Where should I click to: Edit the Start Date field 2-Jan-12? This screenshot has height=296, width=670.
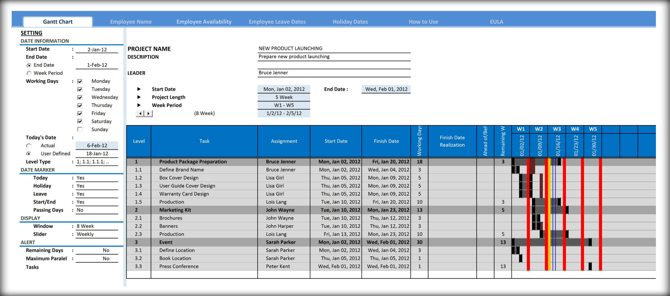click(97, 49)
